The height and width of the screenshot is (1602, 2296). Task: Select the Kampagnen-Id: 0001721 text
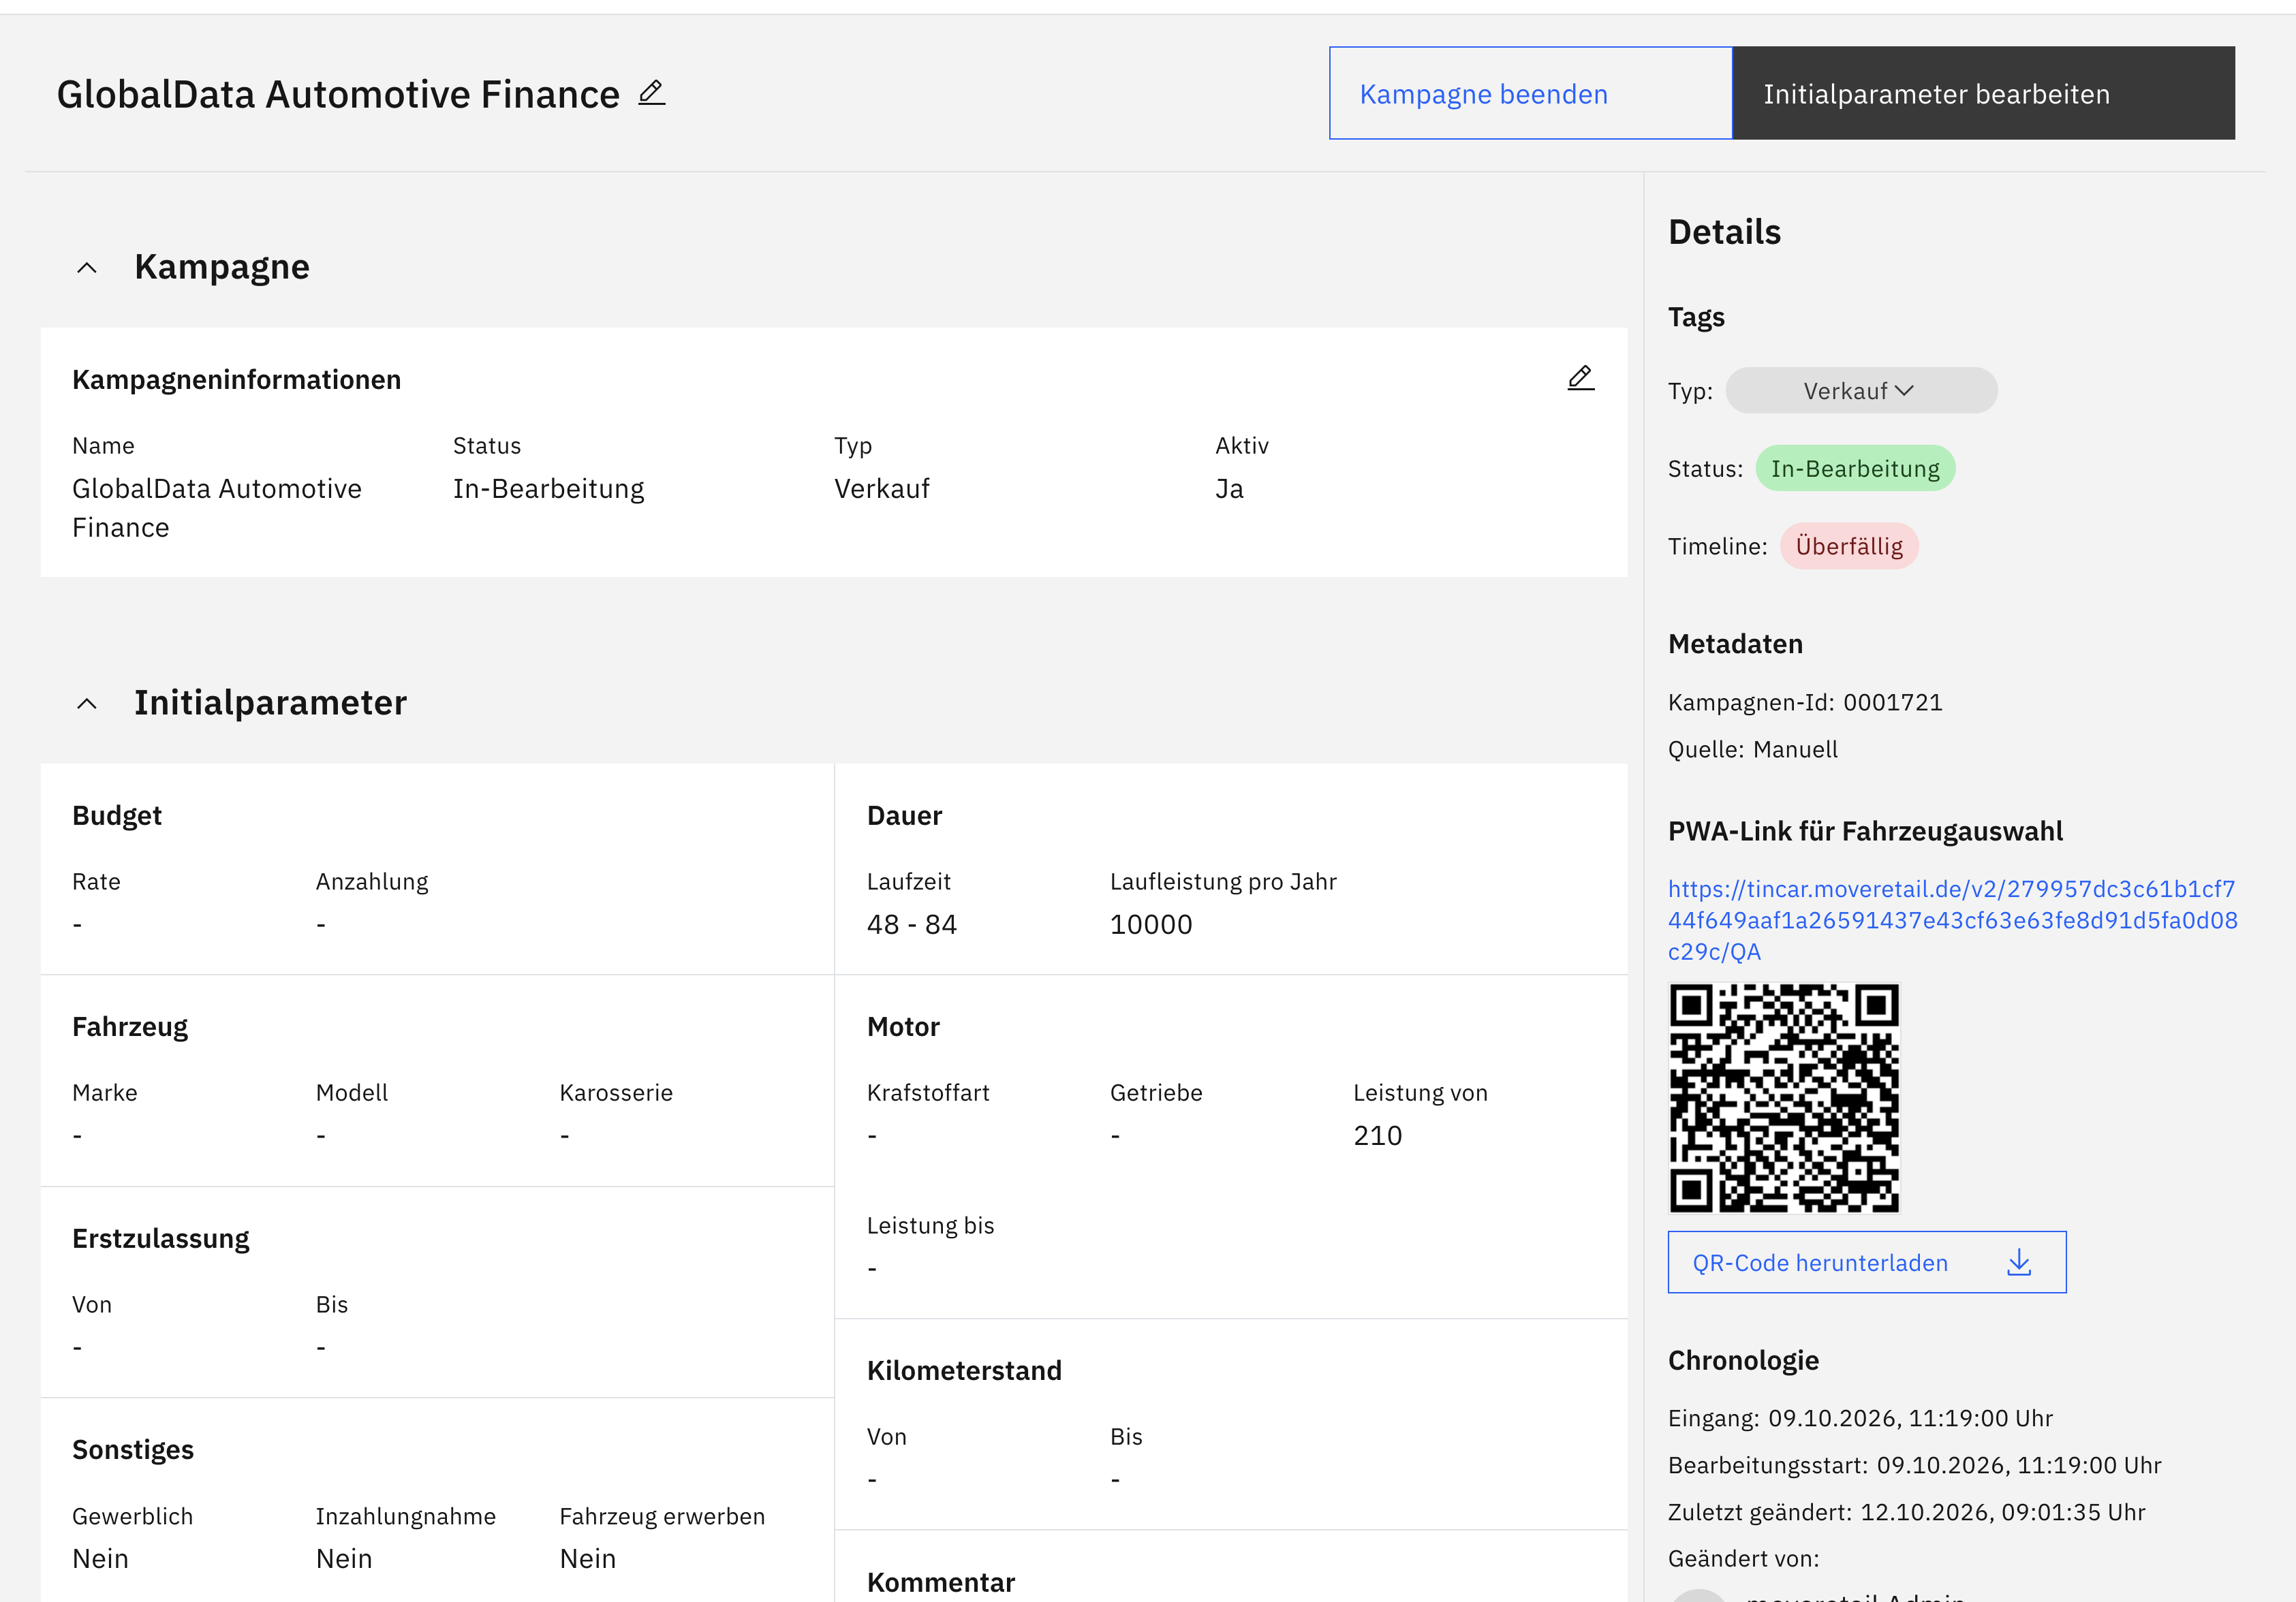tap(1805, 702)
